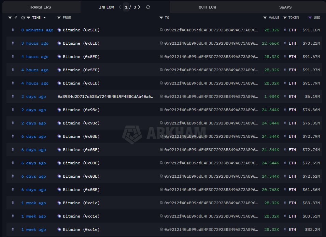
Task: Click the total pages number 3
Action: pos(135,7)
